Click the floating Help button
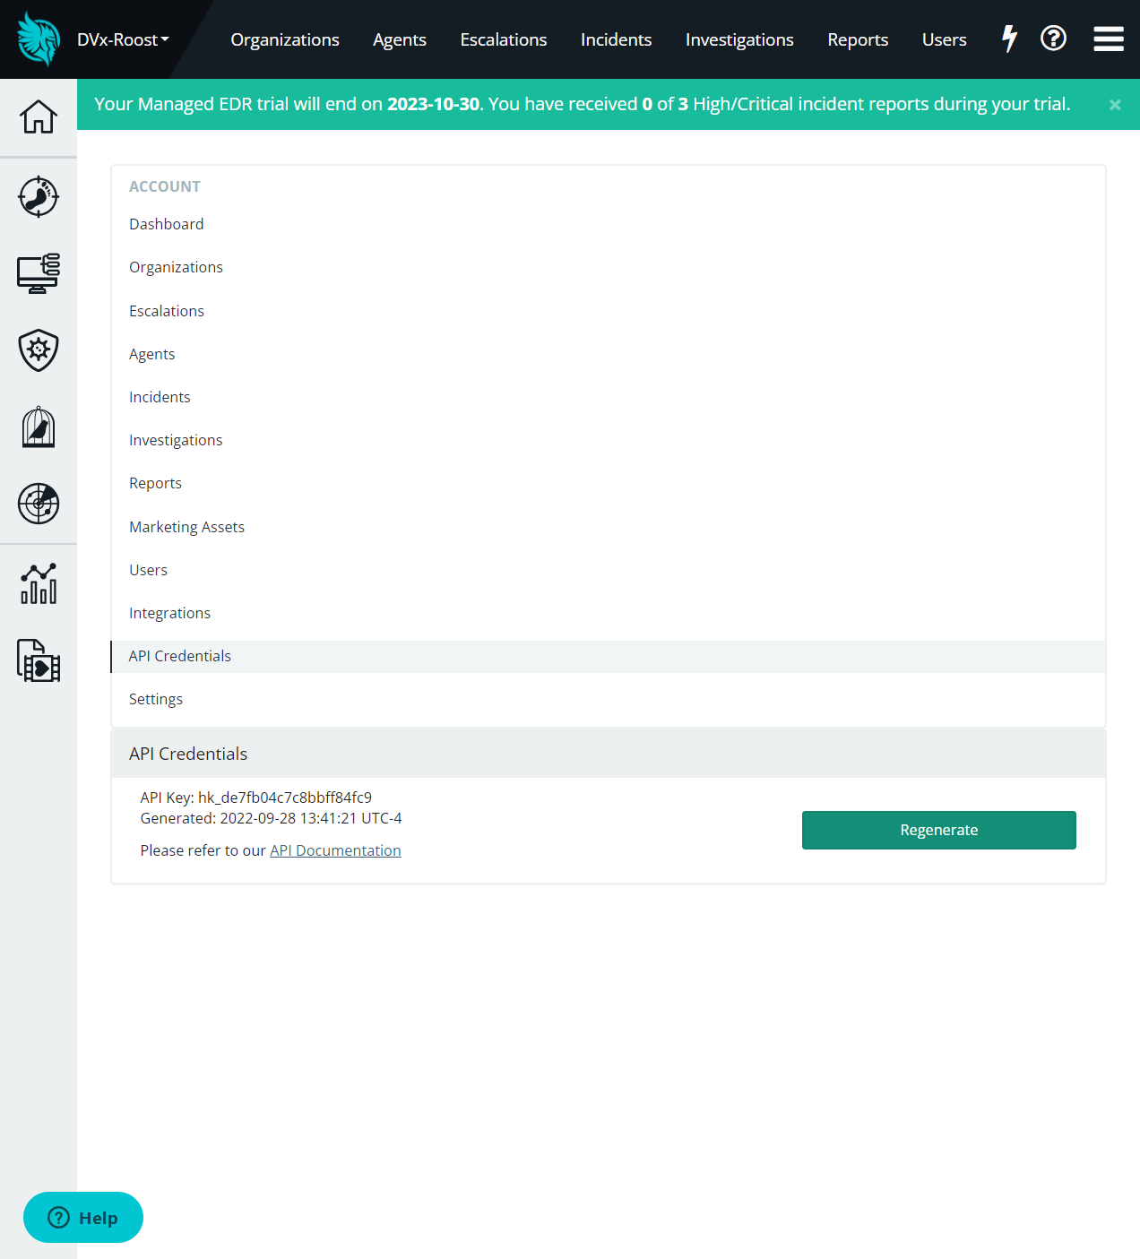The width and height of the screenshot is (1140, 1259). pos(83,1217)
